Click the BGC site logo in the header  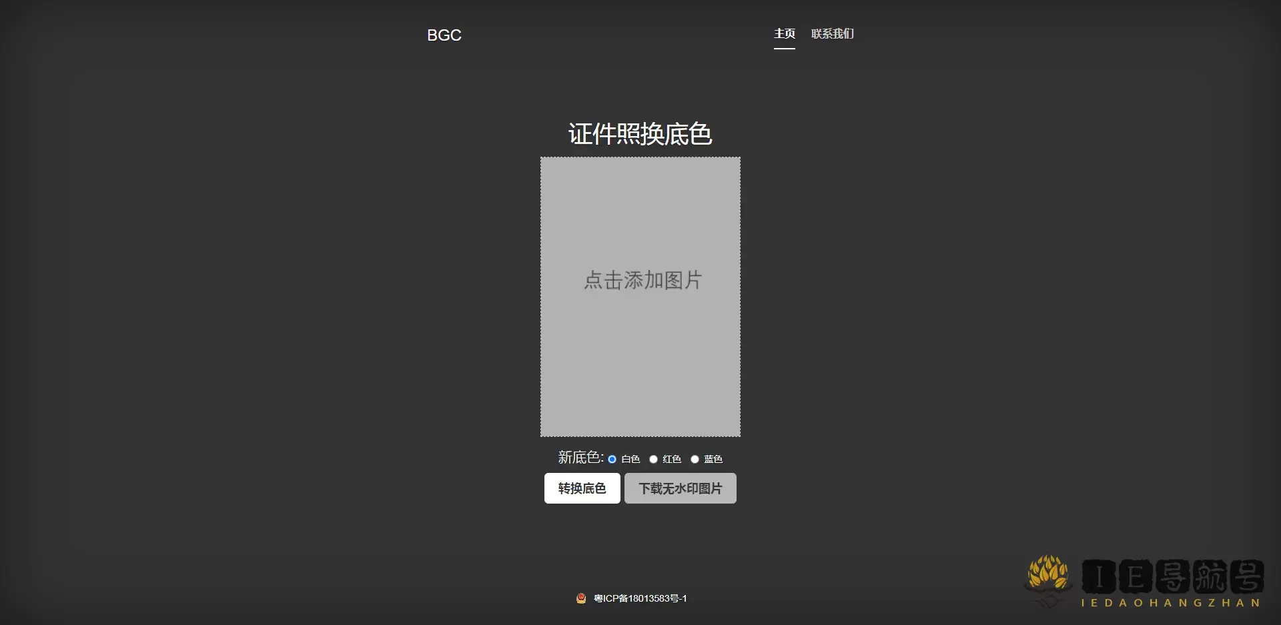(x=444, y=35)
